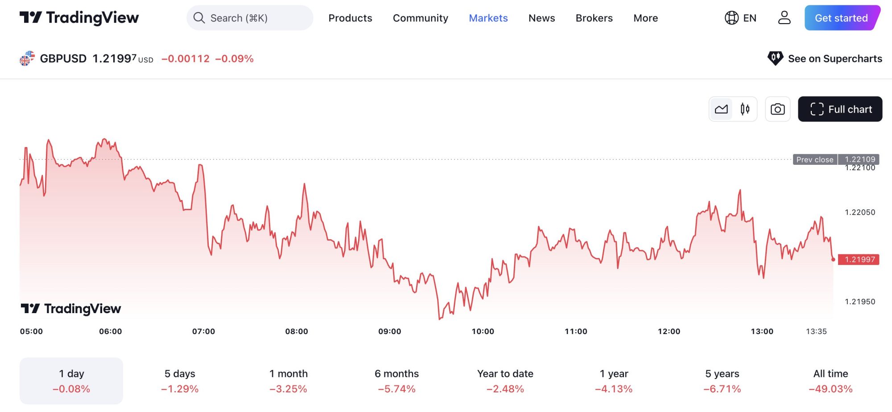Screen dimensions: 892x412
Task: Click the TradingView watermark on chart
Action: pos(71,308)
